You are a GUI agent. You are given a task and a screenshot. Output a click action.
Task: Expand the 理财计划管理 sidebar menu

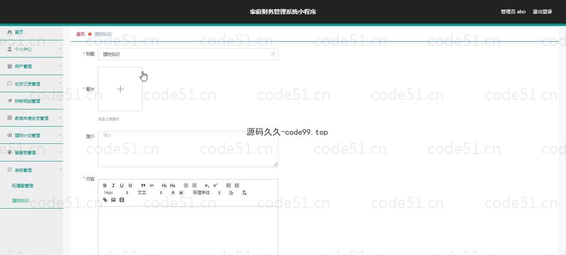click(31, 135)
